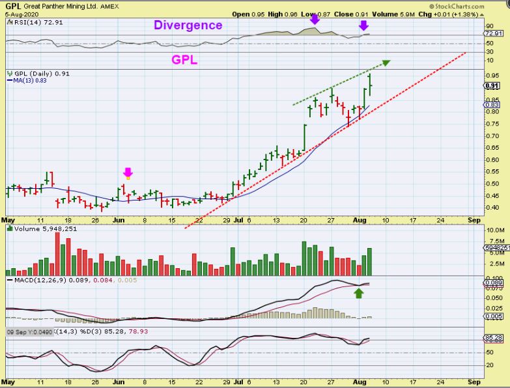
Task: Click the MA(13) 0.83 legend label
Action: coord(30,81)
